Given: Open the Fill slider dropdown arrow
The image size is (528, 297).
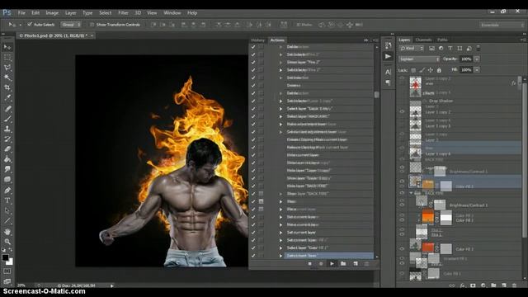Looking at the screenshot, I should click(x=477, y=70).
